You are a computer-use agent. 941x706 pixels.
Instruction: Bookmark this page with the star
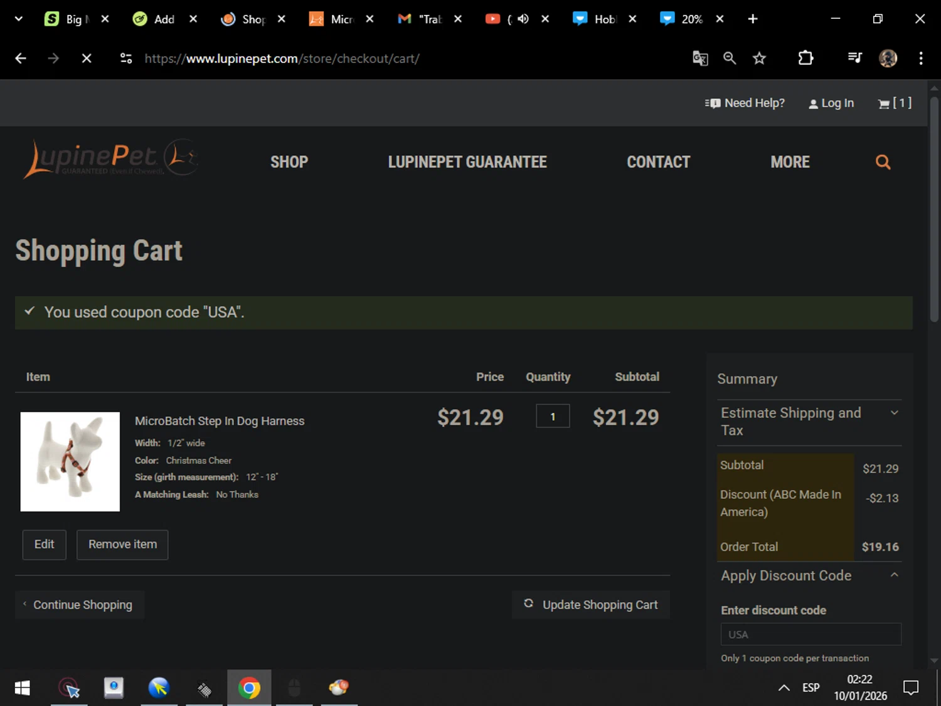coord(759,58)
